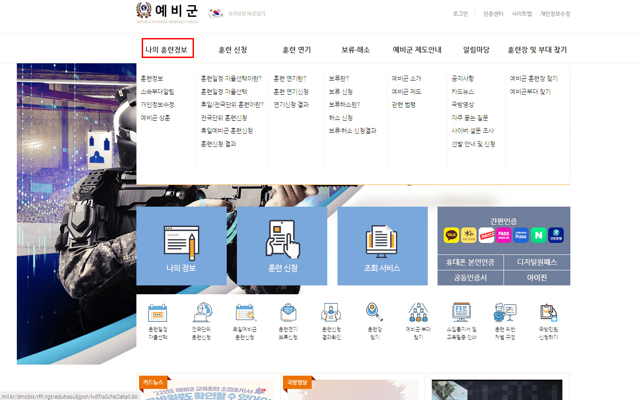This screenshot has height=400, width=643.
Task: Open 알림마당 main menu
Action: [476, 50]
